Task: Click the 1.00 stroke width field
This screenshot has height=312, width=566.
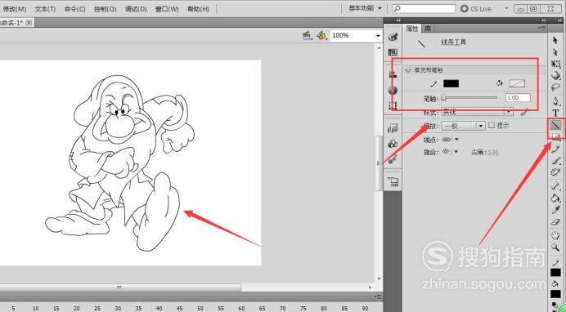Action: click(x=518, y=98)
